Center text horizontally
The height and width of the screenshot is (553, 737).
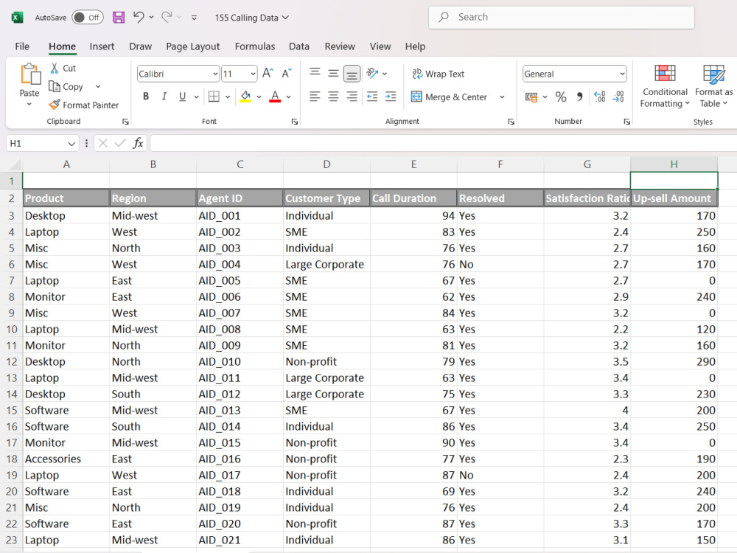333,97
